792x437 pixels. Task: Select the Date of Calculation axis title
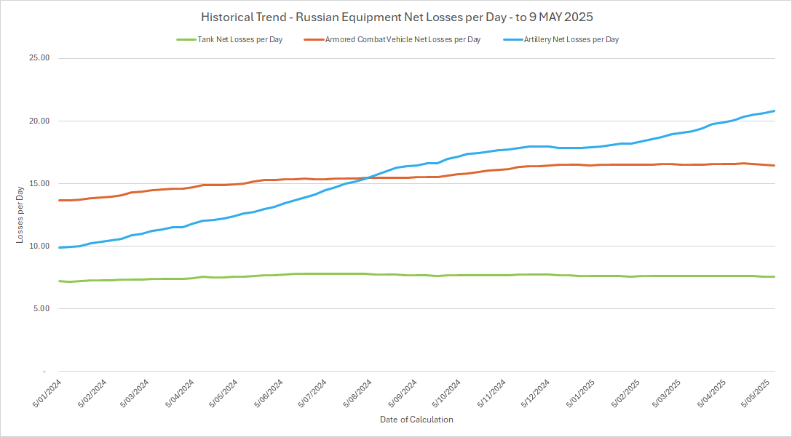(416, 420)
